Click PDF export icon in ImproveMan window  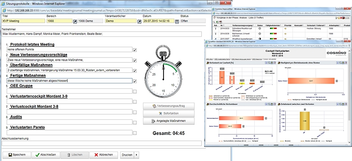coord(221,22)
